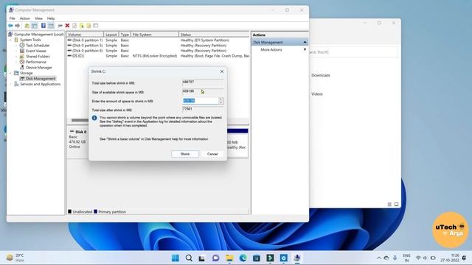Click Cancel in the Shrink dialog
The image size is (472, 265).
pos(212,154)
